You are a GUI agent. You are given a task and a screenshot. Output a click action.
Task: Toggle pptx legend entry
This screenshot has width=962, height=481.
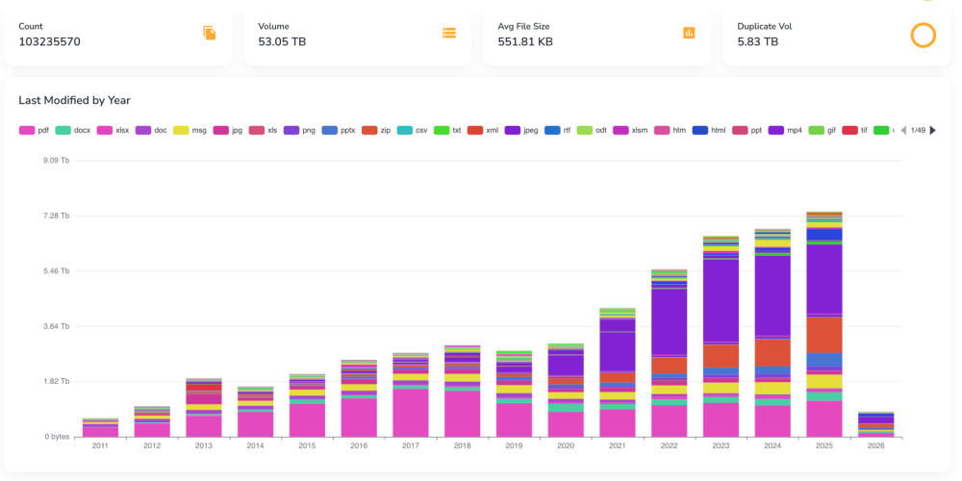(x=339, y=130)
